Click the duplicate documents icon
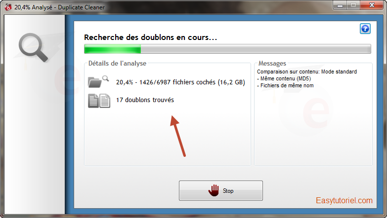 coord(99,101)
